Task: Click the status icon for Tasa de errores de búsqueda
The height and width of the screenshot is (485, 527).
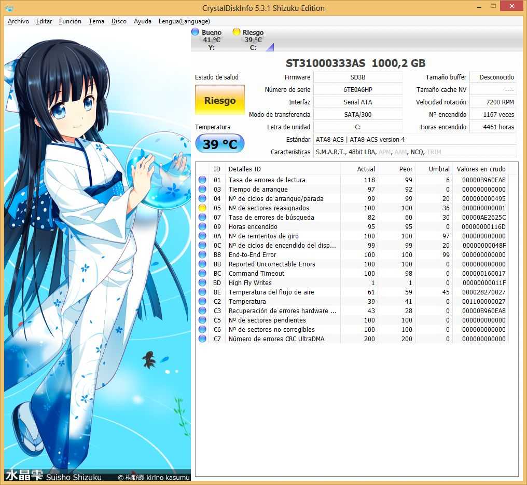Action: 202,218
